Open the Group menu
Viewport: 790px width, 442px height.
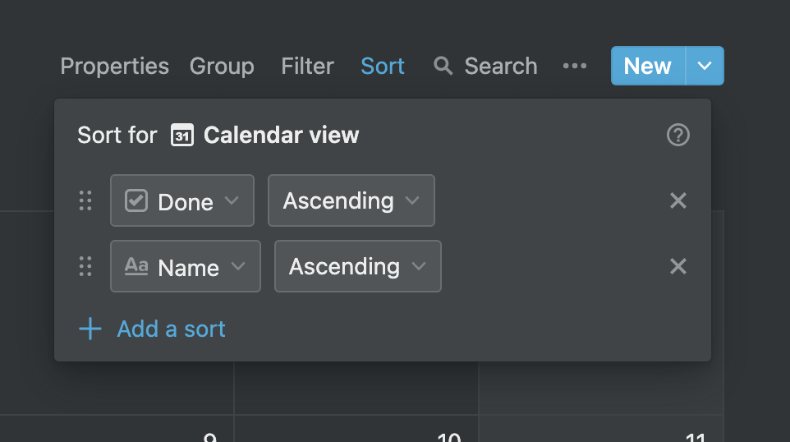[222, 66]
